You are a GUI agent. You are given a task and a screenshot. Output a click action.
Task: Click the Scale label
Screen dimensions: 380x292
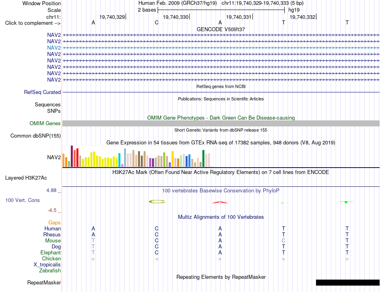[x=54, y=10]
